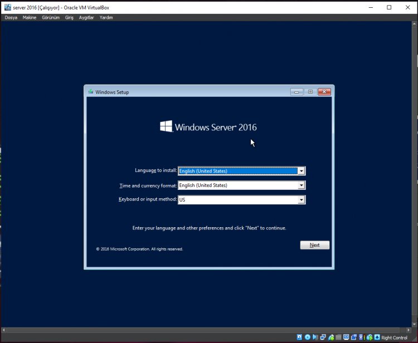Maximize the Windows Setup dialog
The height and width of the screenshot is (343, 418).
click(x=310, y=92)
